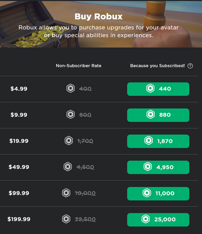Image resolution: width=202 pixels, height=234 pixels.
Task: Purchase the 25,000 Robux package
Action: [158, 220]
